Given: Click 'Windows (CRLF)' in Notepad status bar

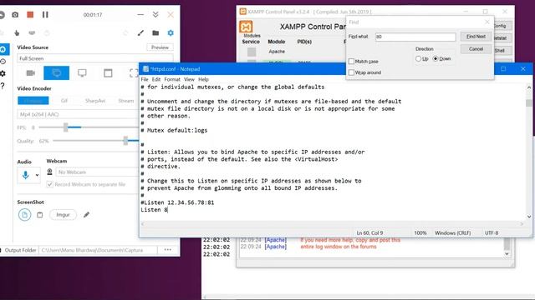Looking at the screenshot, I should click(452, 233).
